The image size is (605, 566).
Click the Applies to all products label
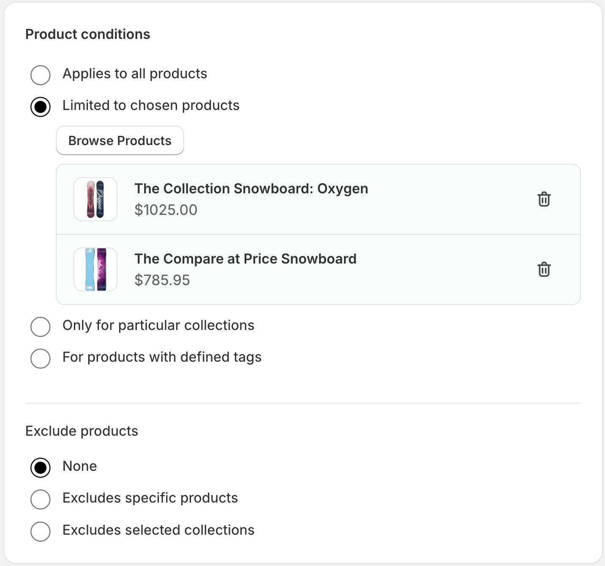click(135, 74)
